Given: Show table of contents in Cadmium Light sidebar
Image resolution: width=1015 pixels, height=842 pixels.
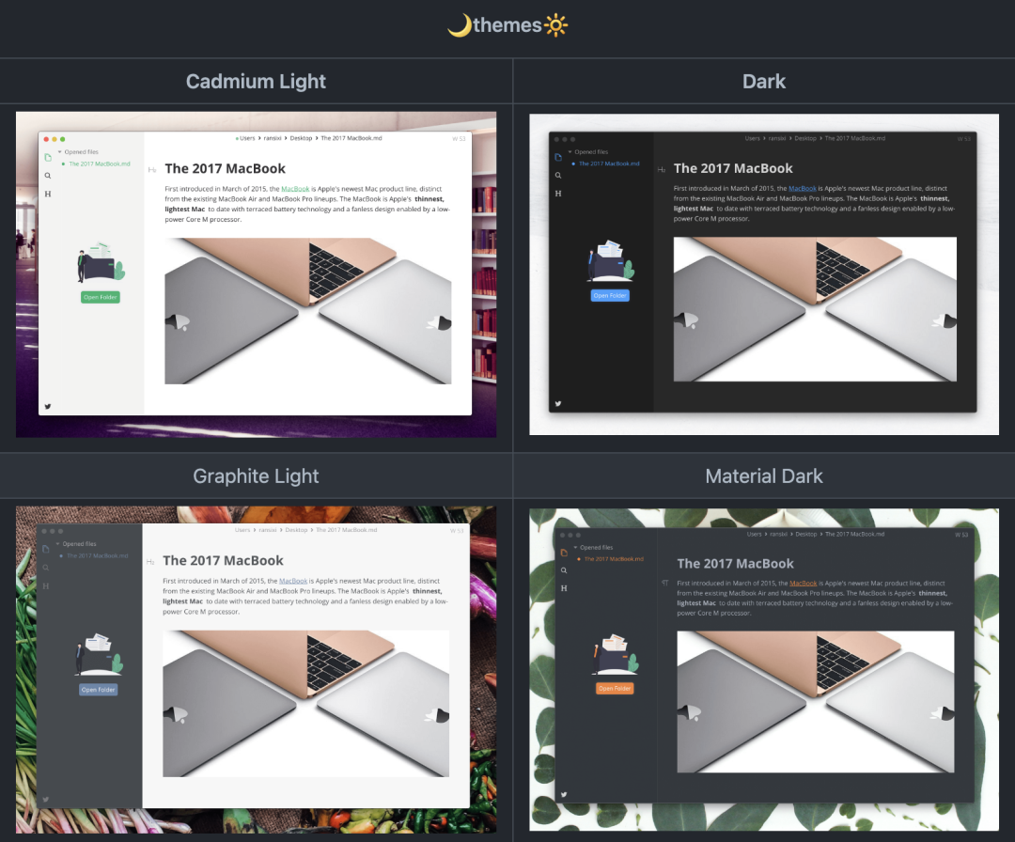Looking at the screenshot, I should tap(48, 194).
